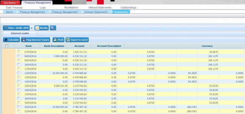This screenshot has width=245, height=114.
Task: Click the Currency column header
Action: click(207, 46)
